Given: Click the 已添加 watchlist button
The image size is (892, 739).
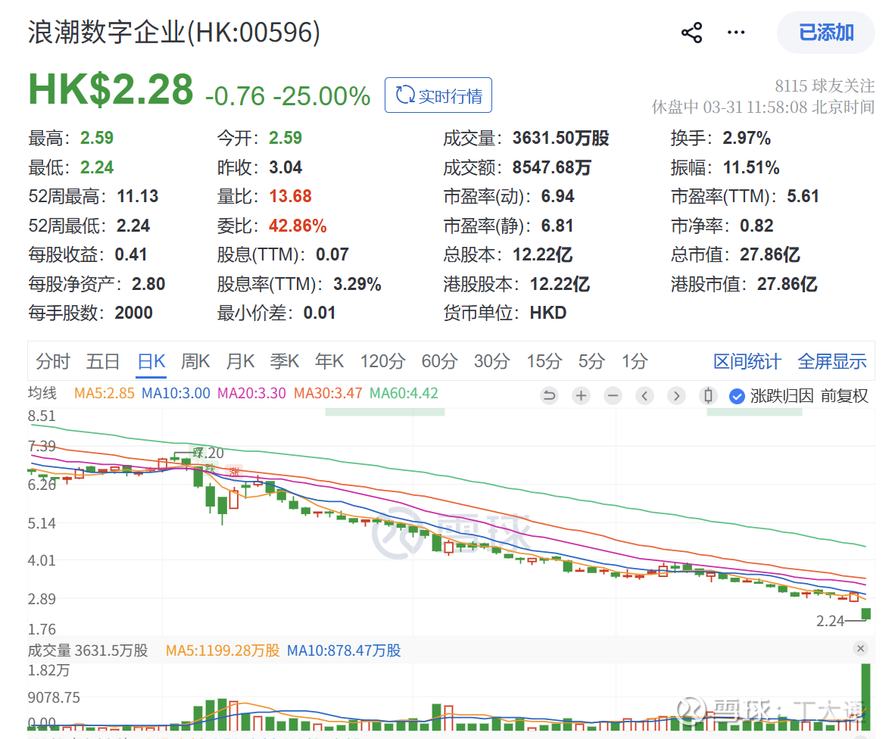Looking at the screenshot, I should click(826, 33).
